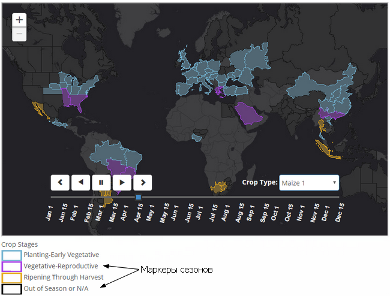Click the Out of Season or N/A label
This screenshot has height=296, width=390.
pyautogui.click(x=56, y=288)
